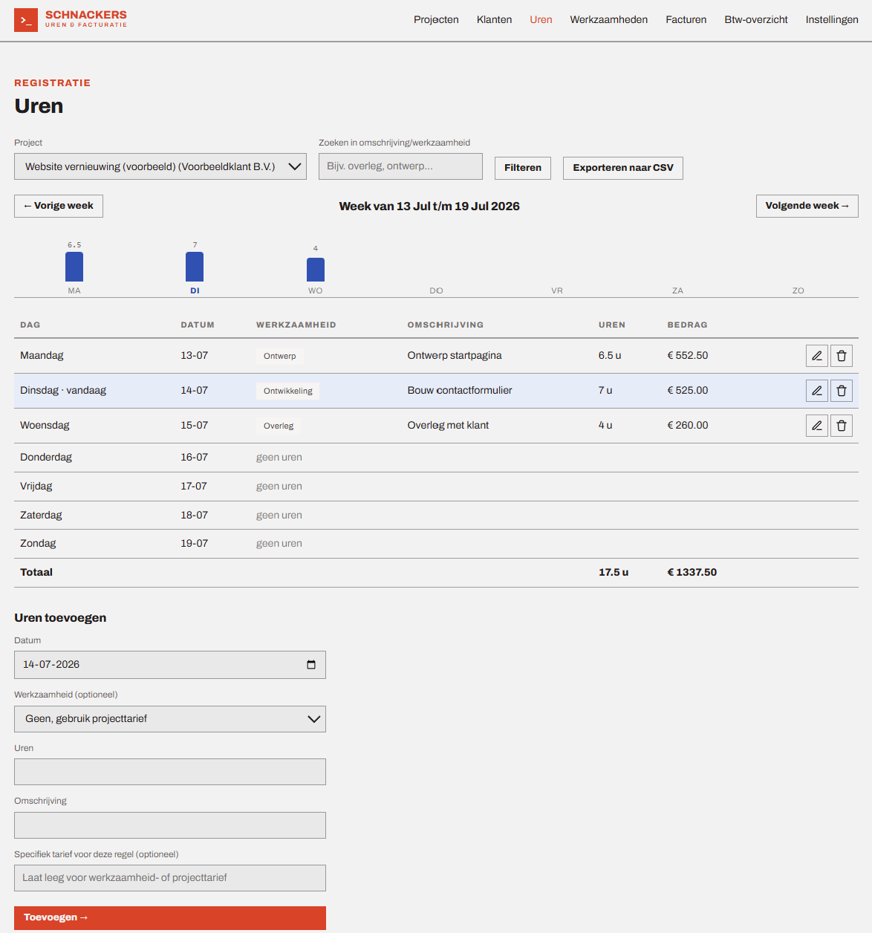Export hours with Exporteren naar CSV
Image resolution: width=872 pixels, height=933 pixels.
point(623,168)
